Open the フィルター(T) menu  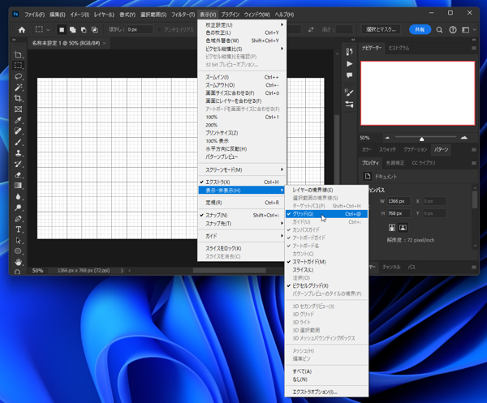click(x=183, y=15)
